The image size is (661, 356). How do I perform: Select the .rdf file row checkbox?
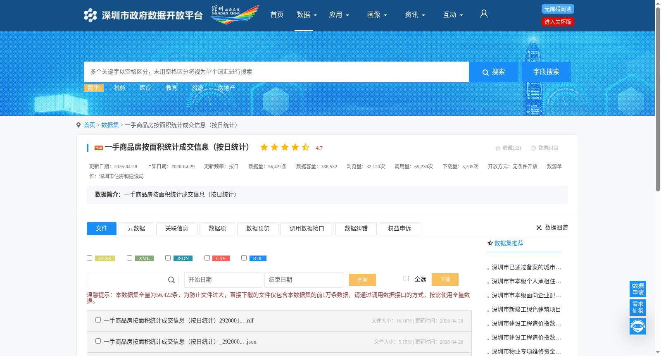pos(98,320)
